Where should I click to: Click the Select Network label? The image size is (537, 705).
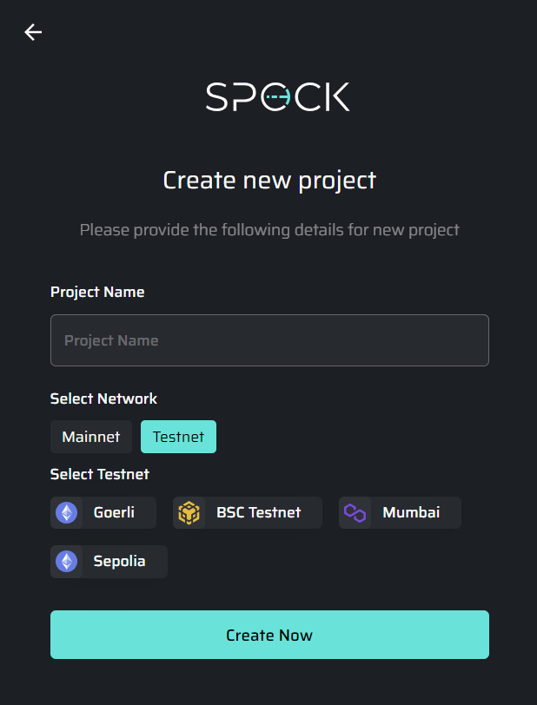(103, 399)
